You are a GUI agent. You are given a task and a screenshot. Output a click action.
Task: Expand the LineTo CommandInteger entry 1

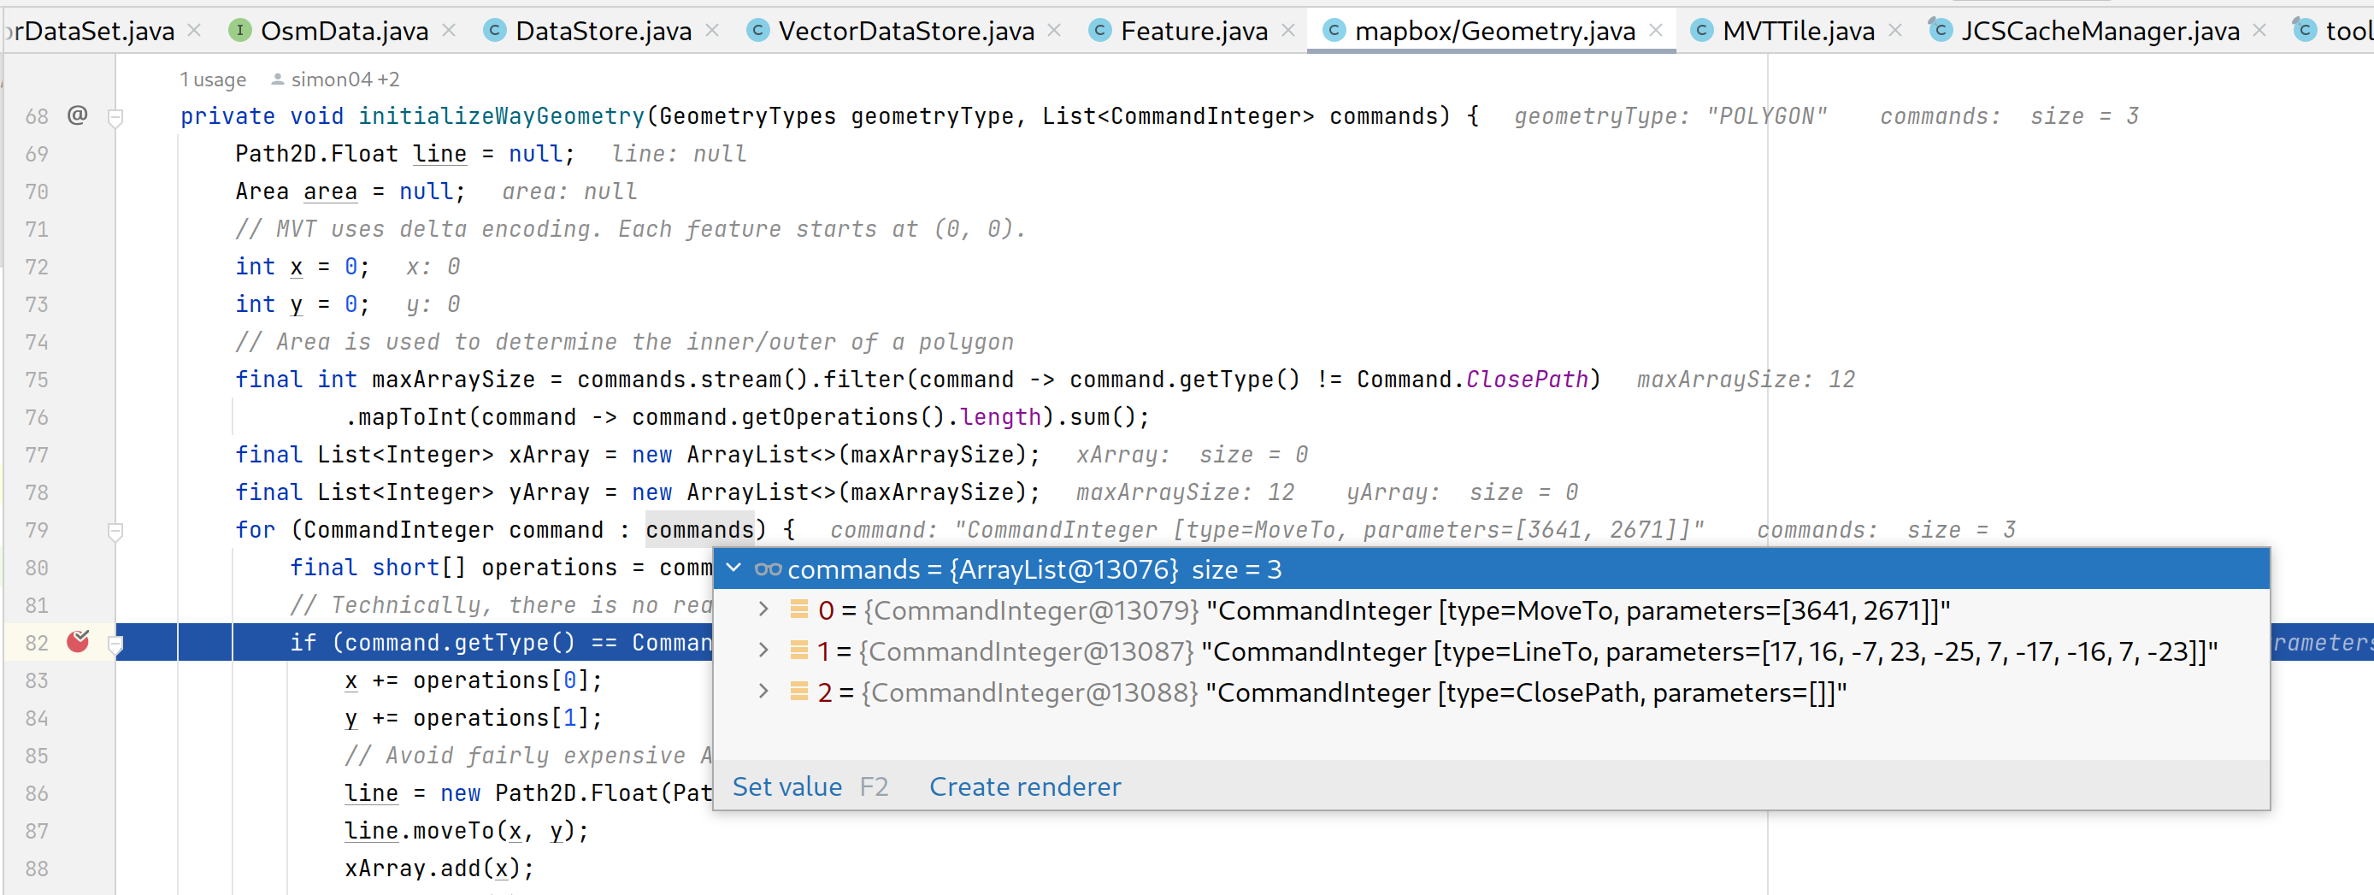(763, 651)
